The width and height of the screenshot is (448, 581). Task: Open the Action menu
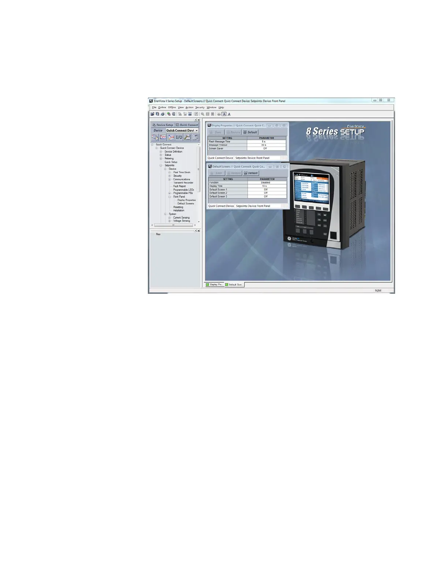click(189, 107)
